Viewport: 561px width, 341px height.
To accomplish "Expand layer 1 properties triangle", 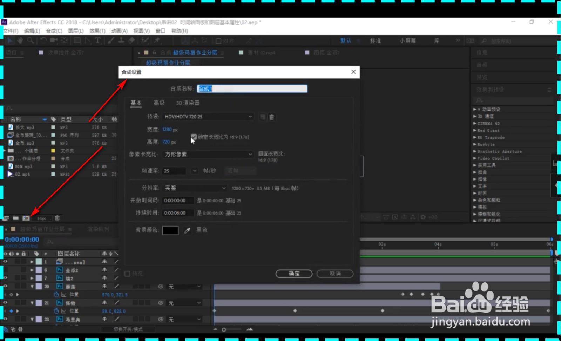I will (32, 262).
